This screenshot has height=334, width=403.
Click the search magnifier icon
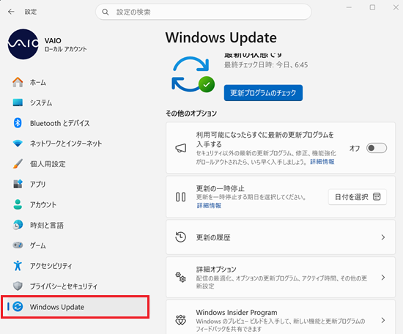point(106,12)
